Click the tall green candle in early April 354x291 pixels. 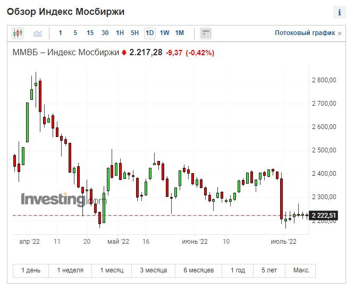[27, 122]
